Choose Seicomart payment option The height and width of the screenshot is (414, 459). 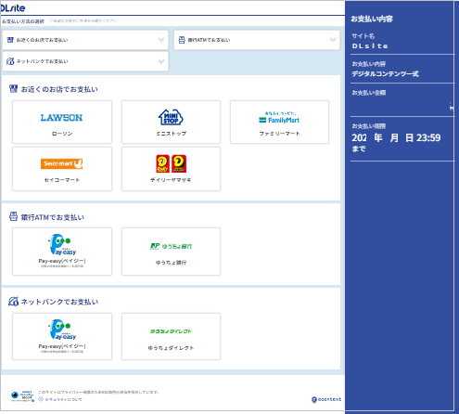pyautogui.click(x=62, y=169)
